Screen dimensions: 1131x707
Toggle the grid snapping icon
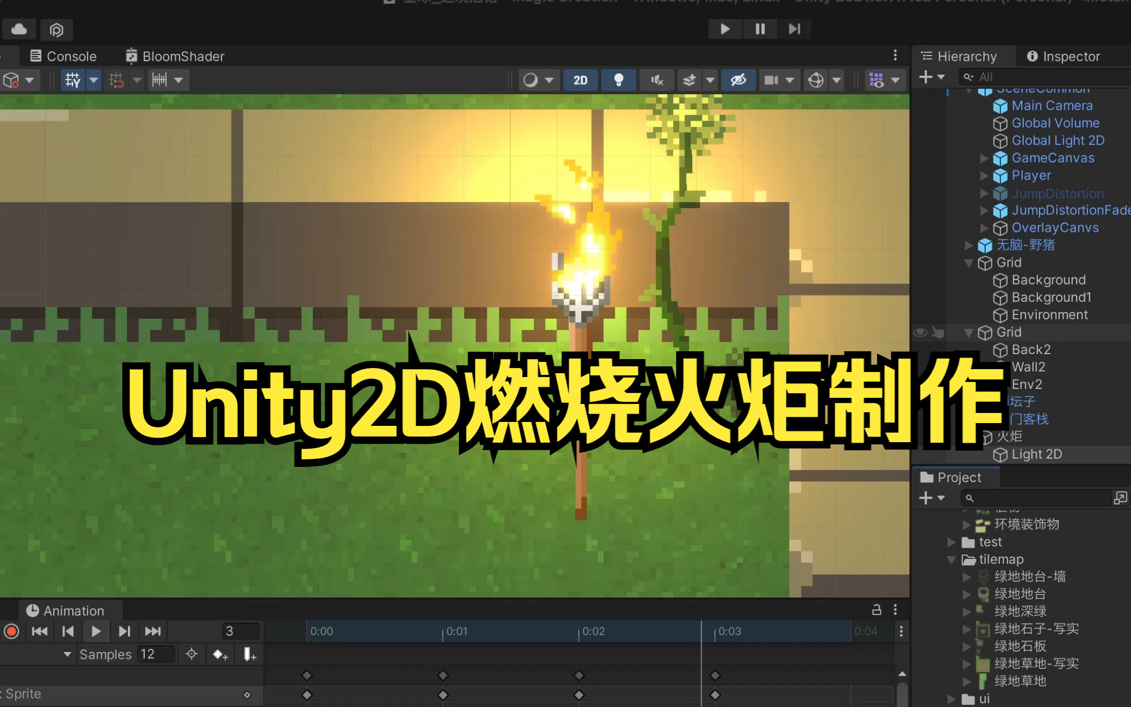click(116, 80)
